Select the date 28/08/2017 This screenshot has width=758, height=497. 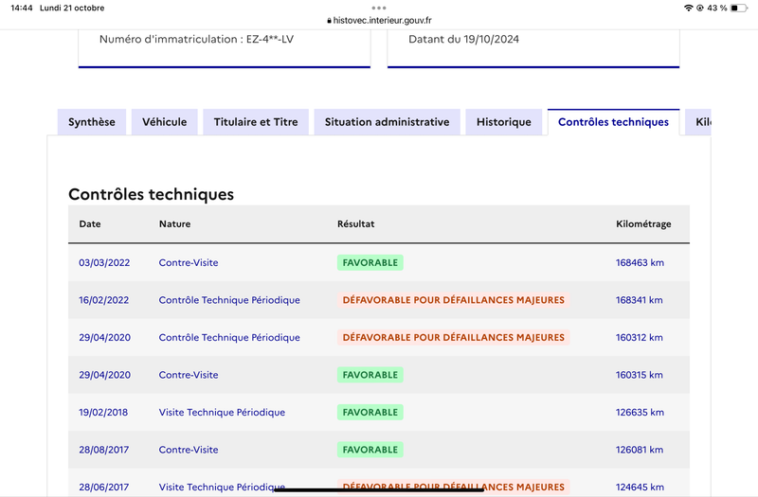point(104,450)
